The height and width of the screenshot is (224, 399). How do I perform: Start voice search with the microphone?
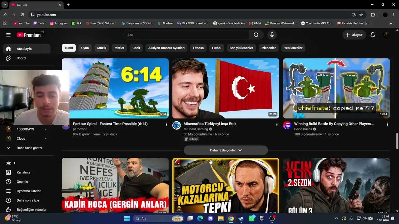[x=272, y=35]
